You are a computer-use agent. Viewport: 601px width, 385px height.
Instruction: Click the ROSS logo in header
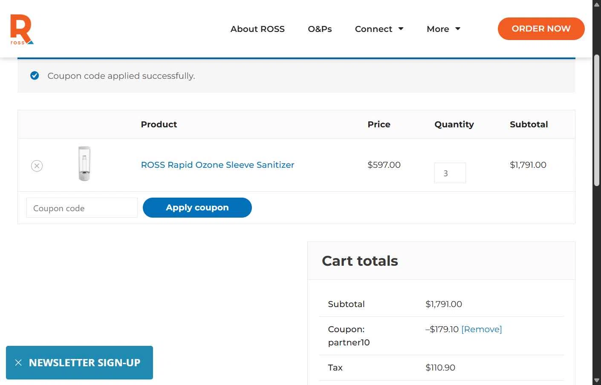(22, 29)
